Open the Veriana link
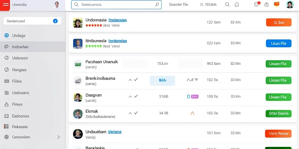The height and width of the screenshot is (149, 299). (114, 132)
